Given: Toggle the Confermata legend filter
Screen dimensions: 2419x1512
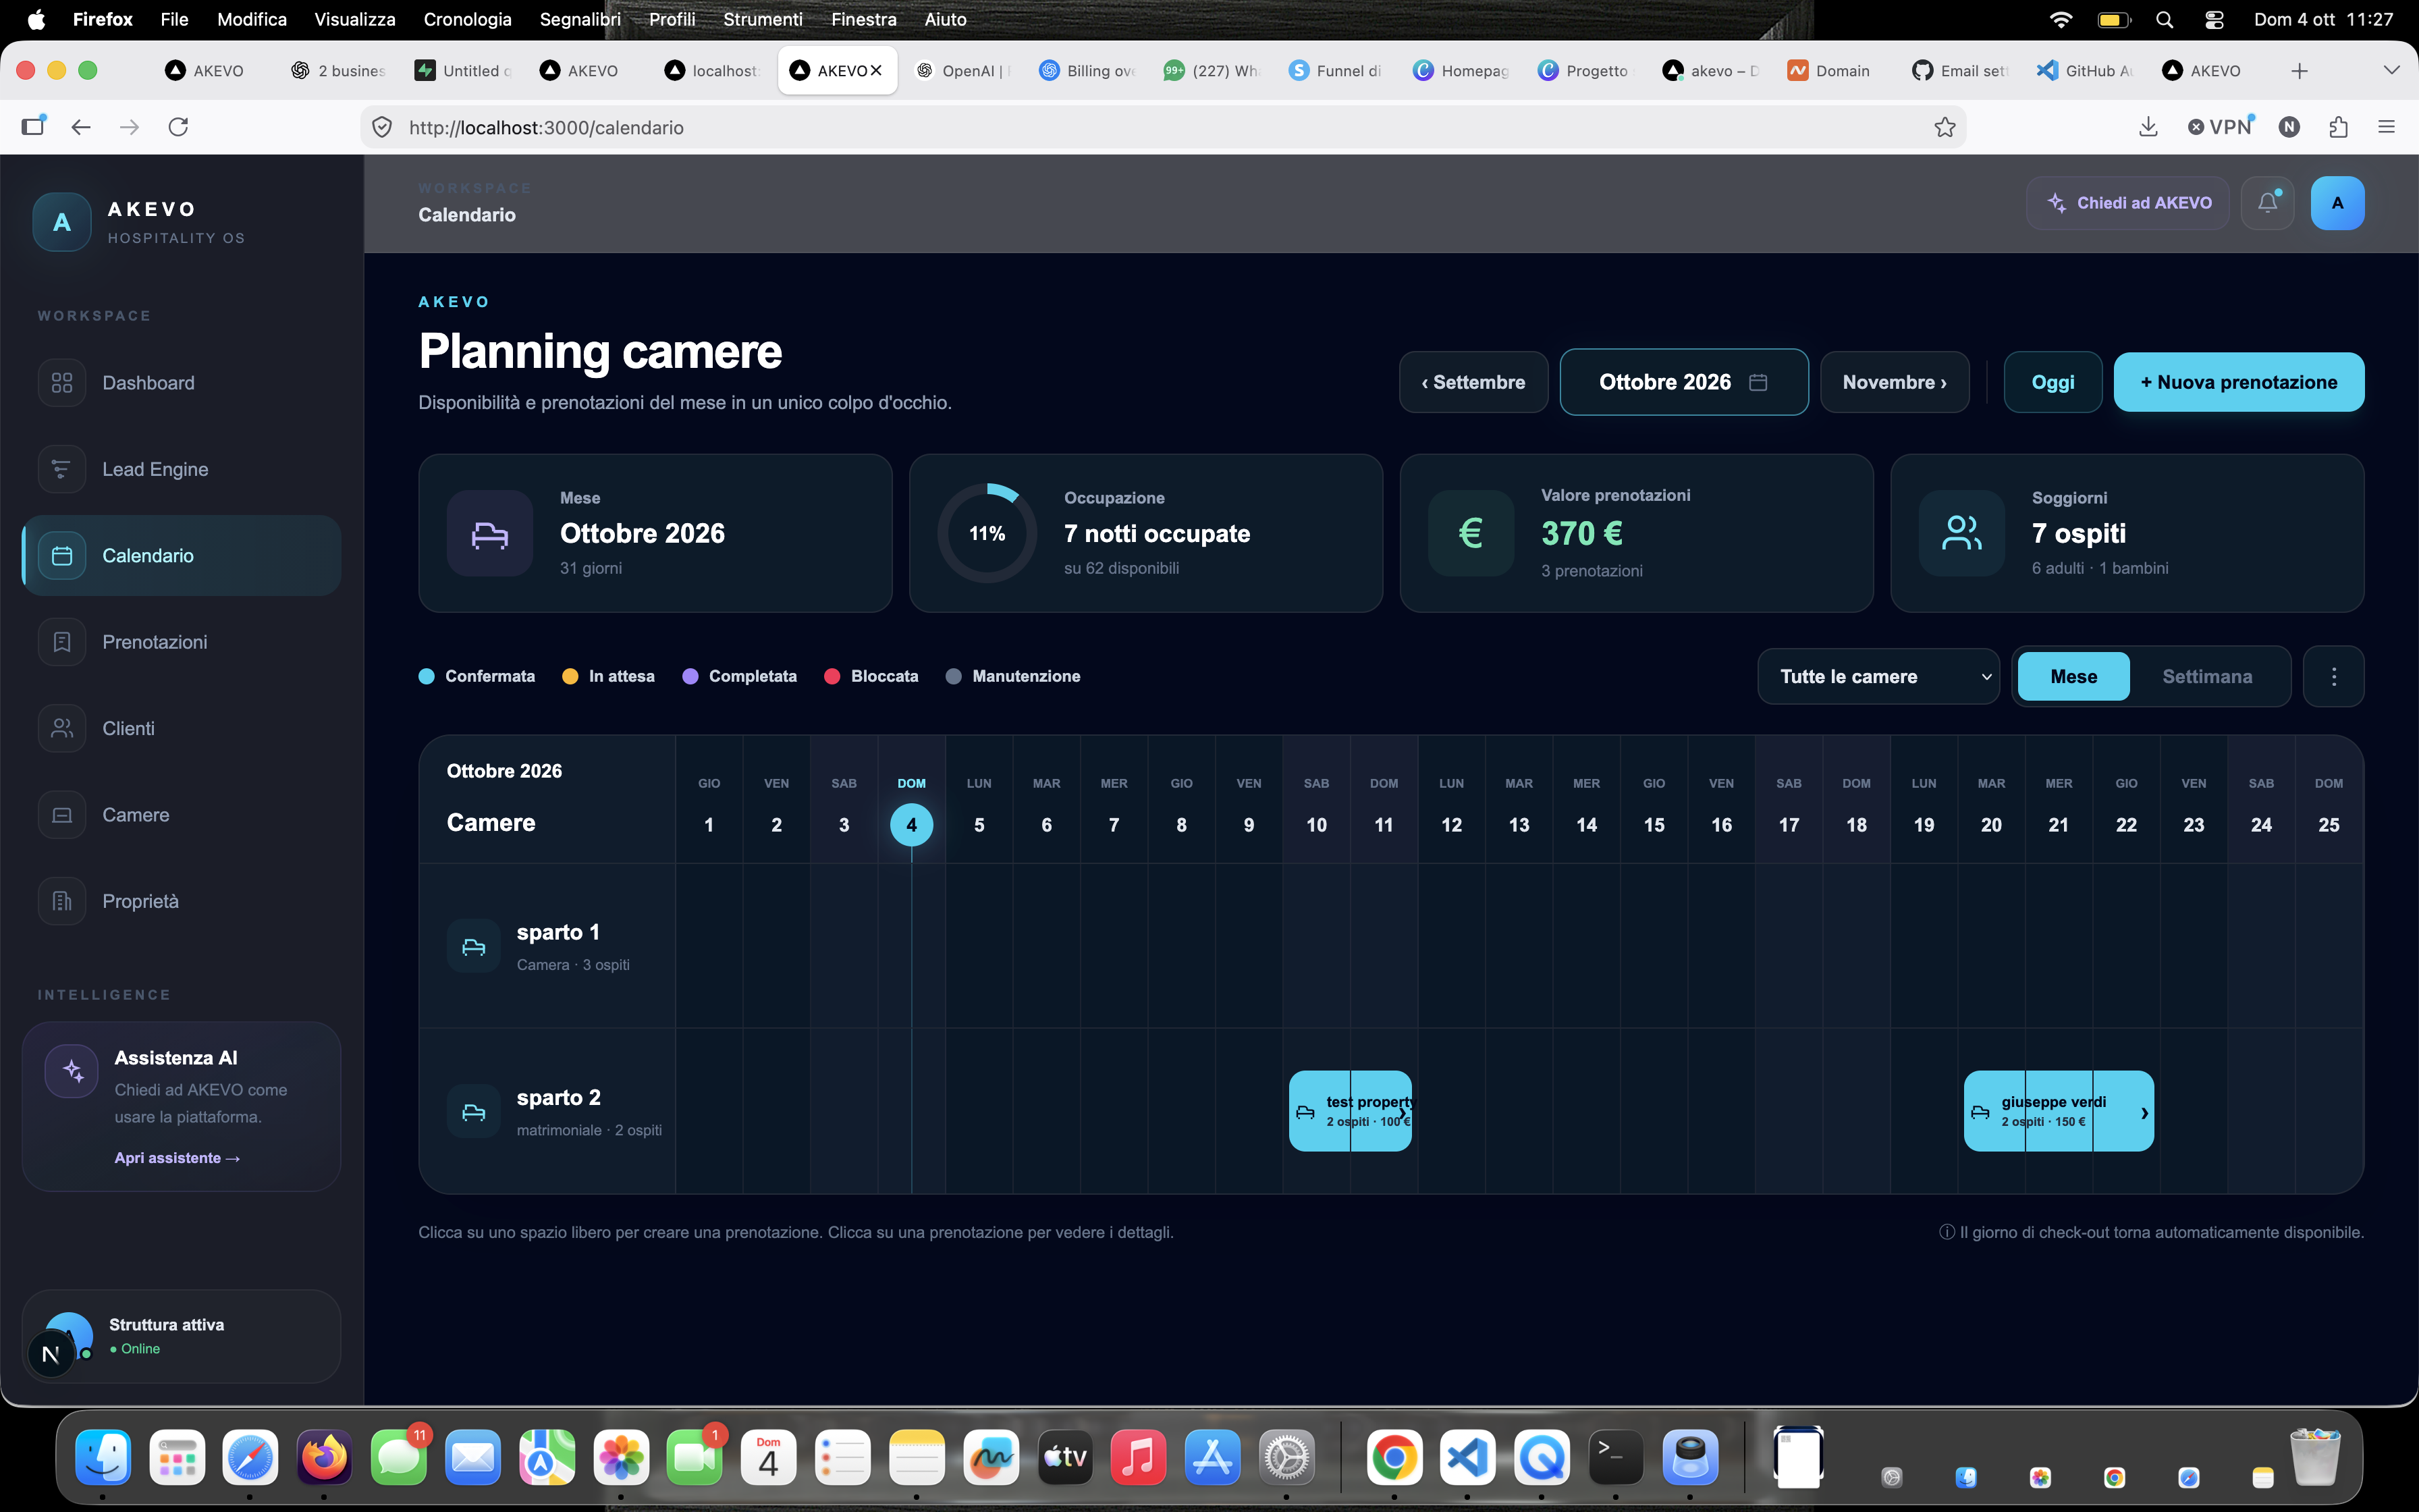Looking at the screenshot, I should [477, 677].
